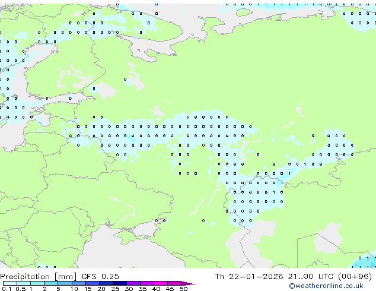
Task: Click the '20' legend scale label
Action: [101, 289]
